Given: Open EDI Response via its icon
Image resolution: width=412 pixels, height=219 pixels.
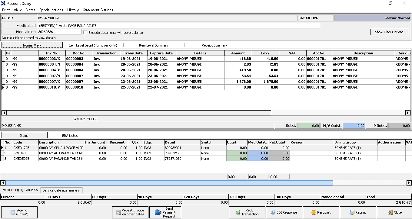Looking at the screenshot, I should pos(273,212).
